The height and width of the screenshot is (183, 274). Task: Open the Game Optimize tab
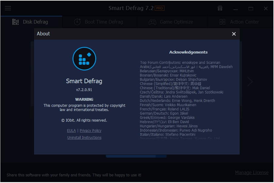pyautogui.click(x=172, y=22)
